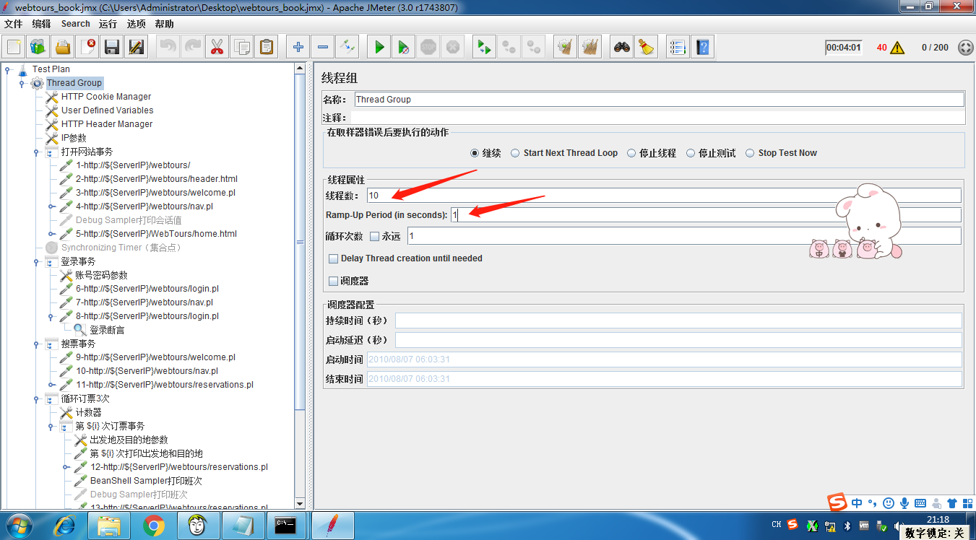Screen dimensions: 976x540
Task: Open the 运行 menu
Action: coord(108,24)
